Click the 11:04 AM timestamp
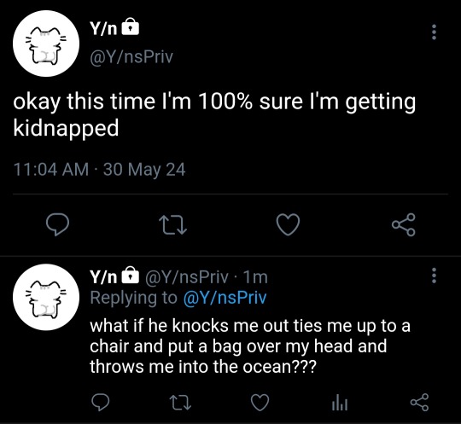The image size is (461, 424). click(x=51, y=170)
